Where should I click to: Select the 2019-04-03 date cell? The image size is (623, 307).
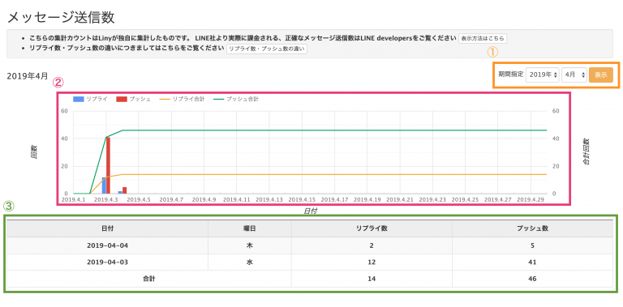[107, 262]
